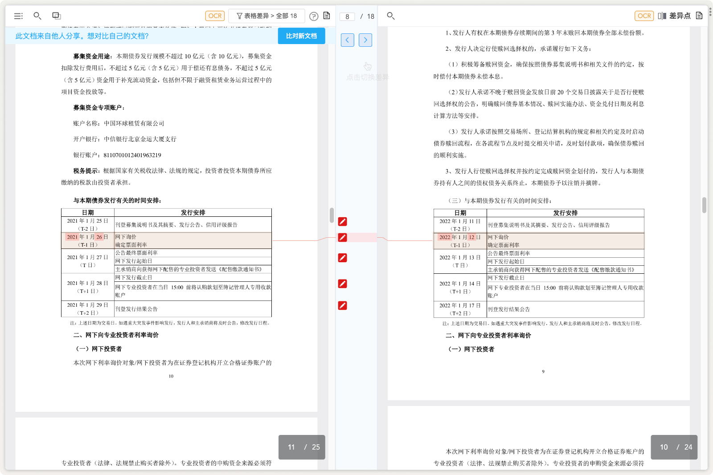
Task: Open the outline hamburger menu
Action: [18, 16]
